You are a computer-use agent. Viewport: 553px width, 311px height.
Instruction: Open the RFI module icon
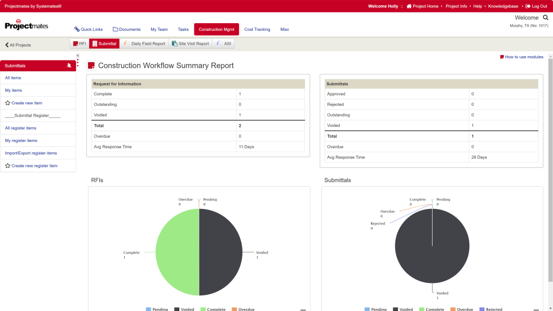[76, 44]
